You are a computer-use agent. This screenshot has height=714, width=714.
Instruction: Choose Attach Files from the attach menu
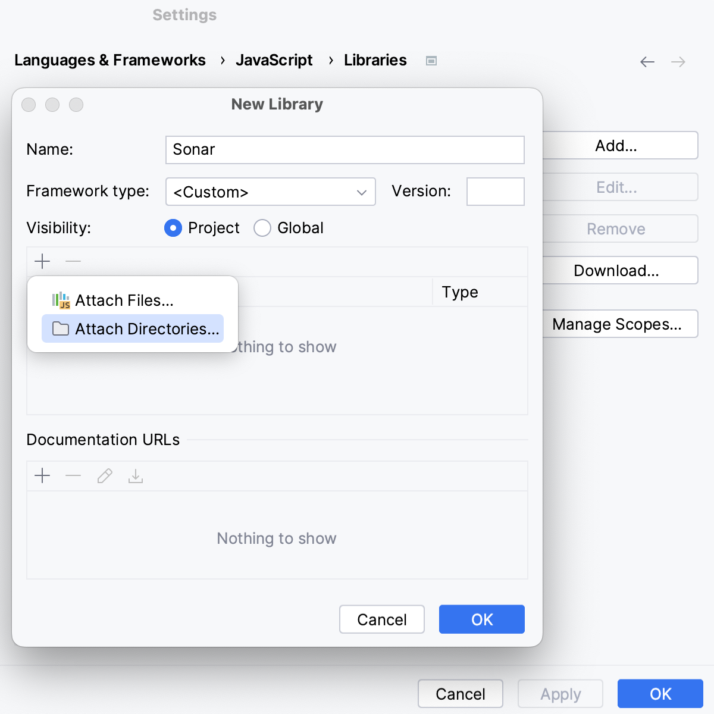[x=123, y=300]
